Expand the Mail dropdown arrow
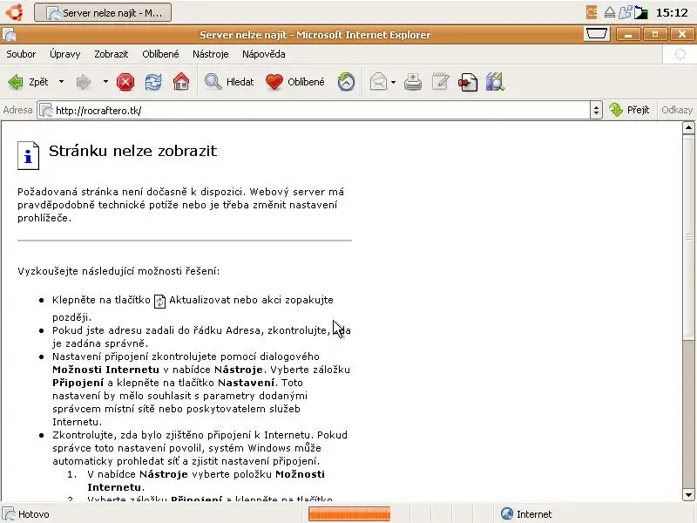 tap(394, 82)
